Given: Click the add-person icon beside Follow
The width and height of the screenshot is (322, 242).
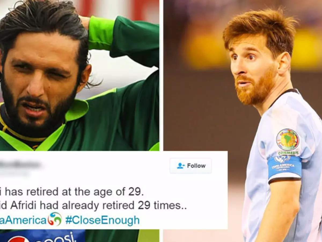Looking at the screenshot, I should (x=181, y=166).
